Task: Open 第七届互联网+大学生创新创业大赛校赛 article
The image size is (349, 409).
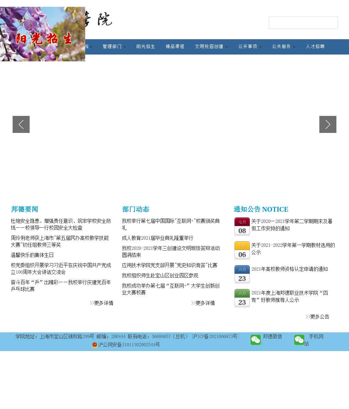Action: [x=171, y=289]
